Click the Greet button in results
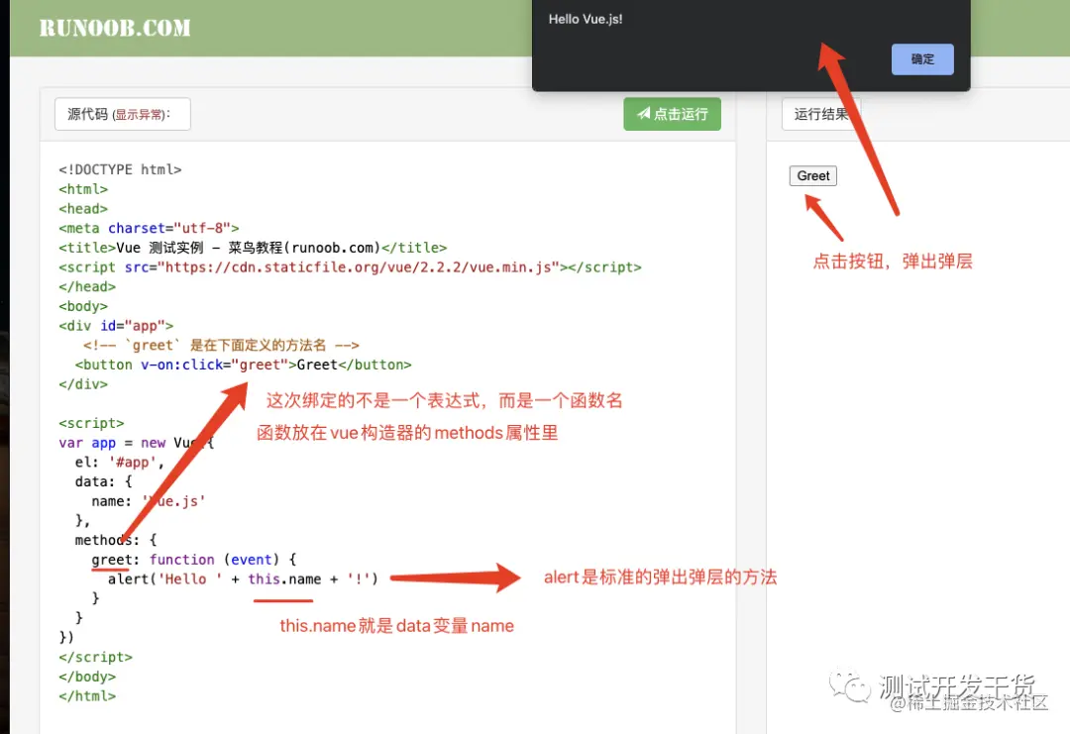Viewport: 1070px width, 734px height. 812,176
